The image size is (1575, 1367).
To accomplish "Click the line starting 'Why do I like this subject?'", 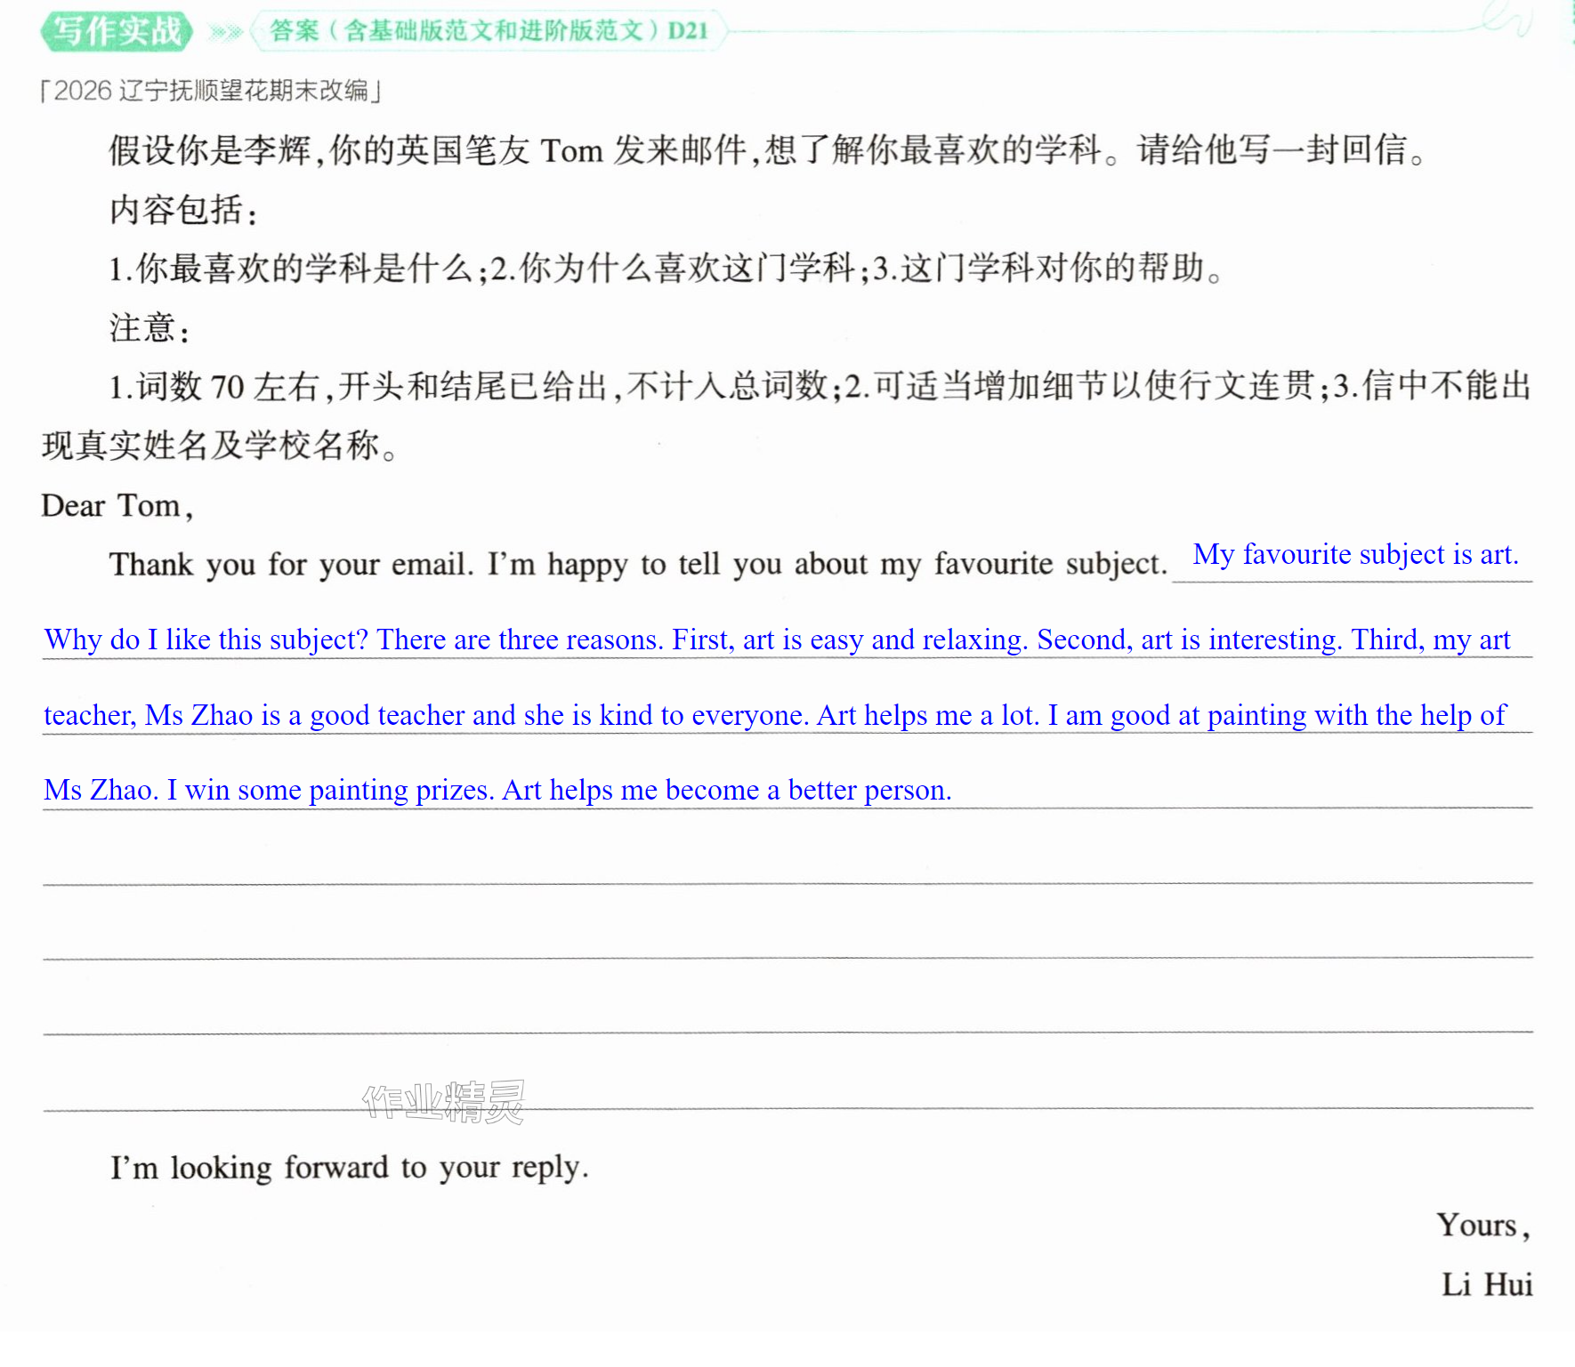I will tap(777, 640).
